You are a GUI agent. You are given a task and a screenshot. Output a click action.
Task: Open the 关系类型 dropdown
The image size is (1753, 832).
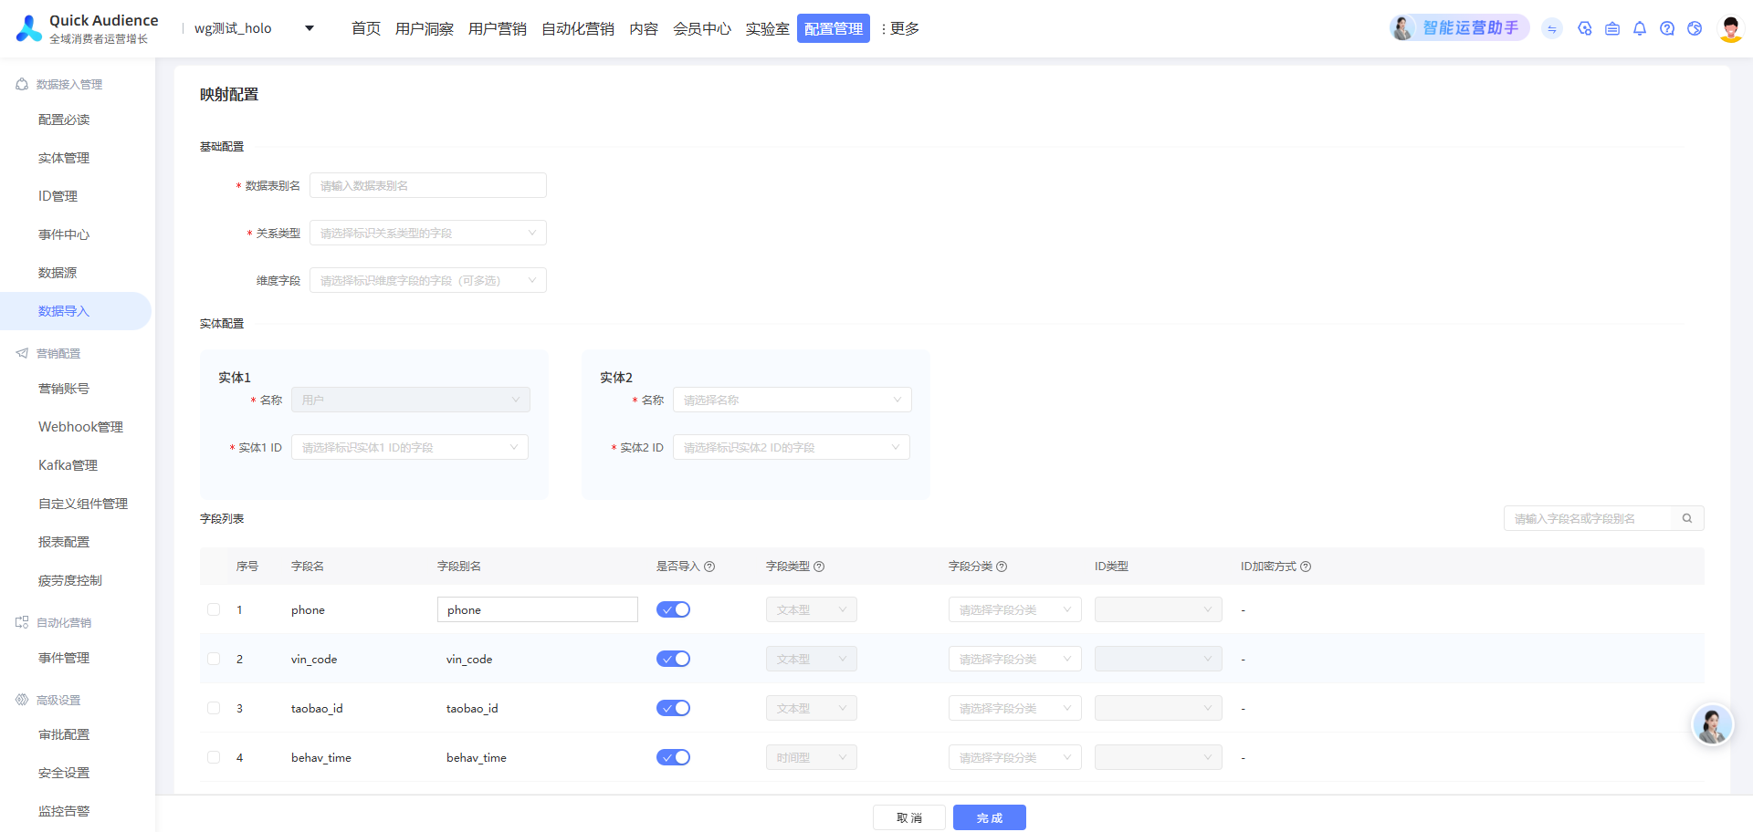point(428,233)
